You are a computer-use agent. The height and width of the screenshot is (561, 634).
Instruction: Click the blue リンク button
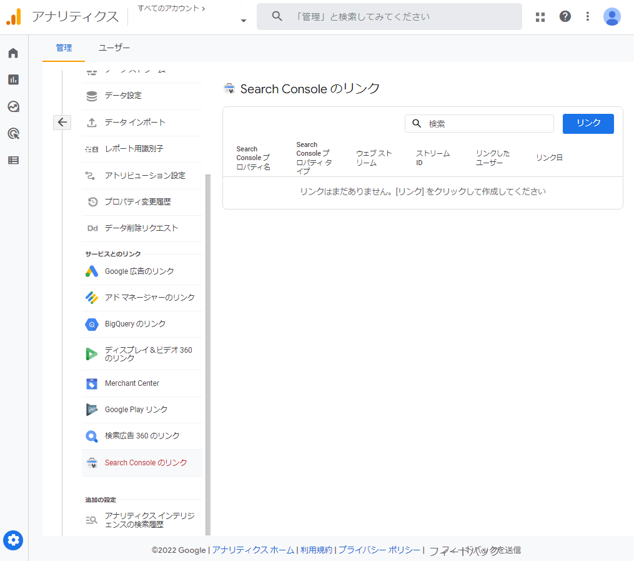coord(588,123)
